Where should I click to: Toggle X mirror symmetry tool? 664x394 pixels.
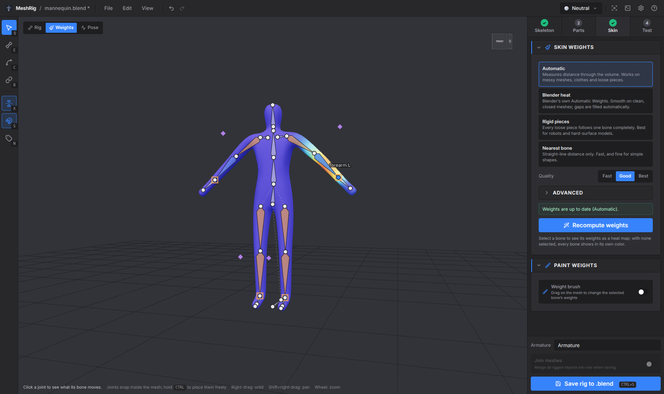tap(9, 103)
